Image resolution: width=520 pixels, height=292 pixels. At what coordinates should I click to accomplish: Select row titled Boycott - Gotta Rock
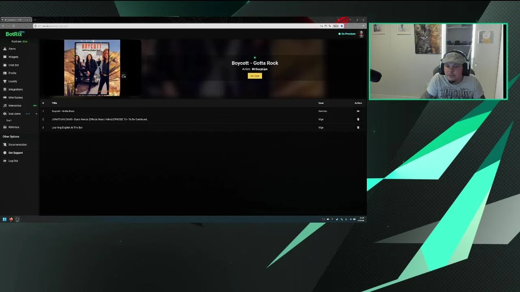[63, 111]
